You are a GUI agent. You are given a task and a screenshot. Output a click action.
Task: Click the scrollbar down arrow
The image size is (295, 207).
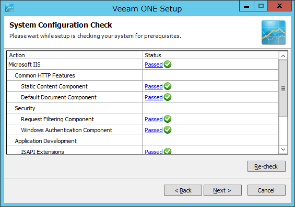pos(283,149)
